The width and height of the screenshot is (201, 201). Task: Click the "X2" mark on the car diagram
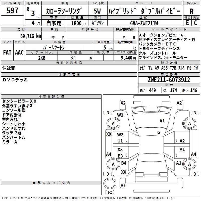point(123,103)
